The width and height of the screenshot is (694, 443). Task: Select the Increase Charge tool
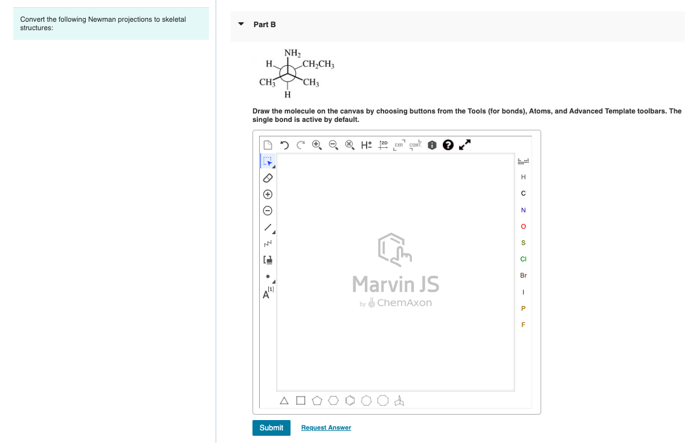click(x=268, y=194)
